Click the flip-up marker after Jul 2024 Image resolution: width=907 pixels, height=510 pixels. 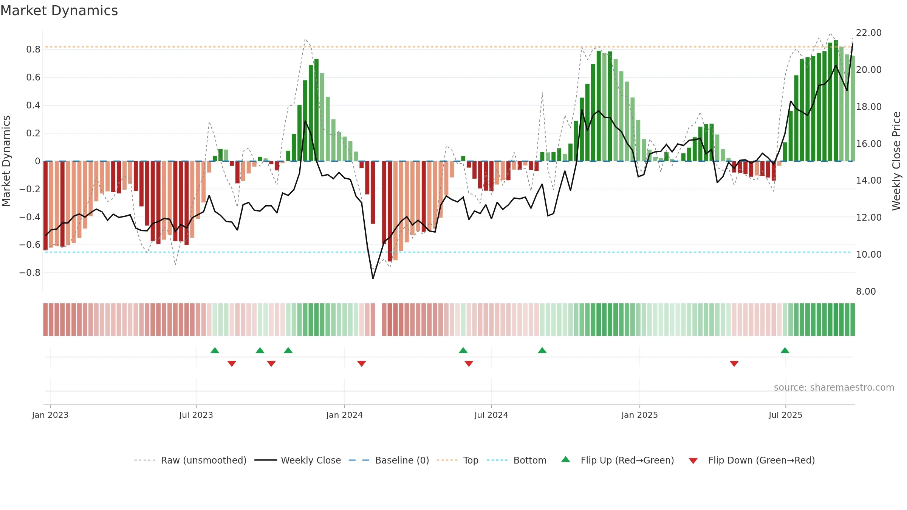point(542,350)
